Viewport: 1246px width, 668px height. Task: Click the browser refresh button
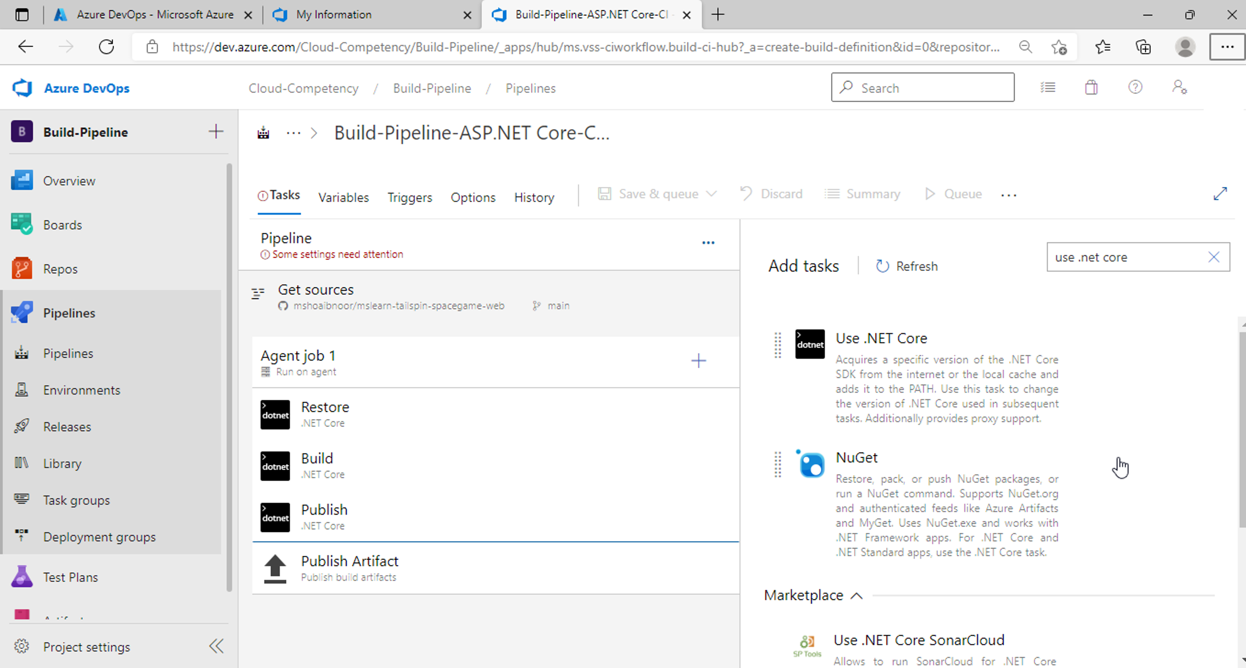[x=106, y=47]
